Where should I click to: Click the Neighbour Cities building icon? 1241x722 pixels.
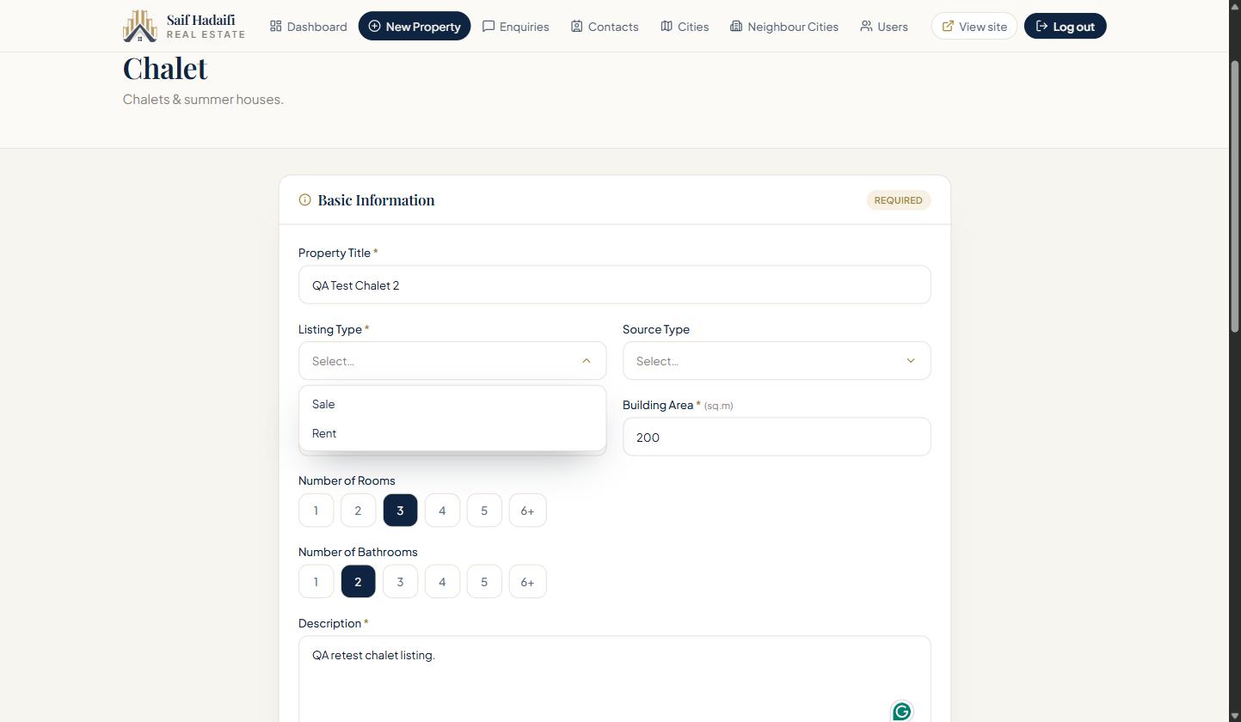pos(736,26)
